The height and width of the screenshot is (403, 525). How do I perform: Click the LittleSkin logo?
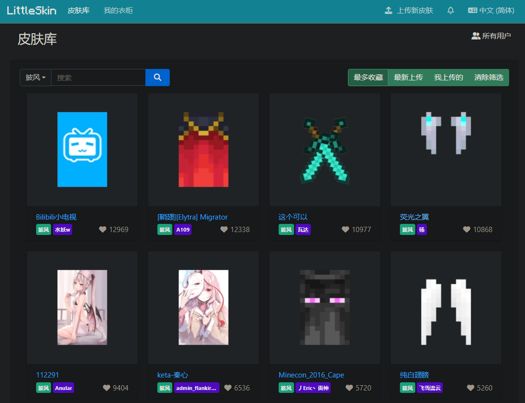coord(32,11)
